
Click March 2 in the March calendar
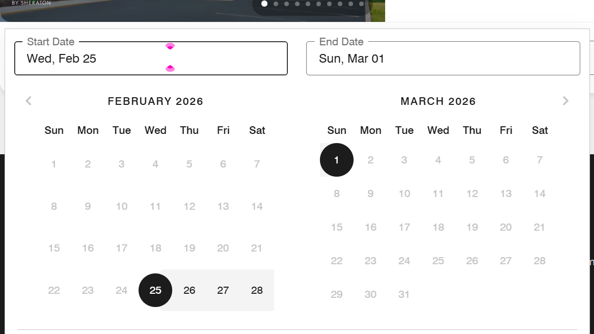coord(370,160)
